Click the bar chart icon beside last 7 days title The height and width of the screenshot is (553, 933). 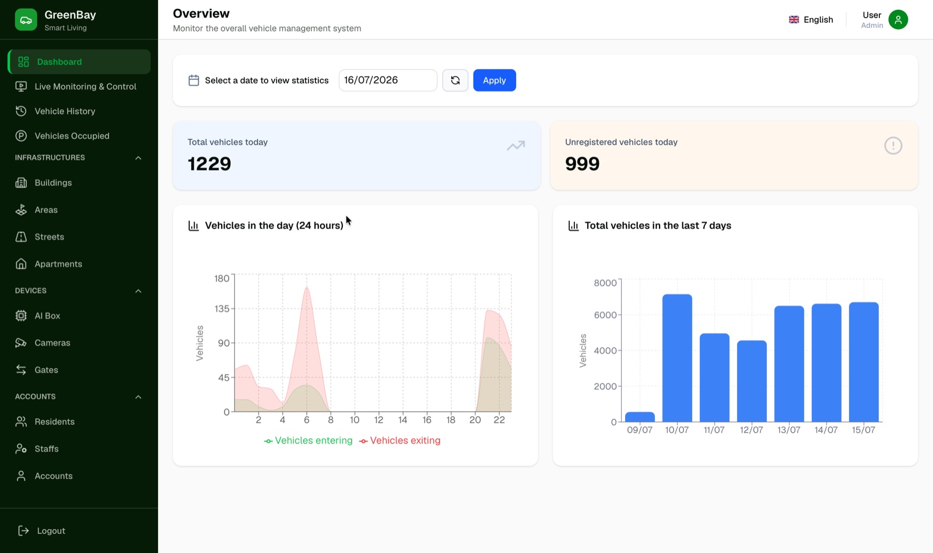coord(573,226)
